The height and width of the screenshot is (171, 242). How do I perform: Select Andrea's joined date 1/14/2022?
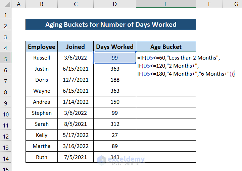(76, 102)
